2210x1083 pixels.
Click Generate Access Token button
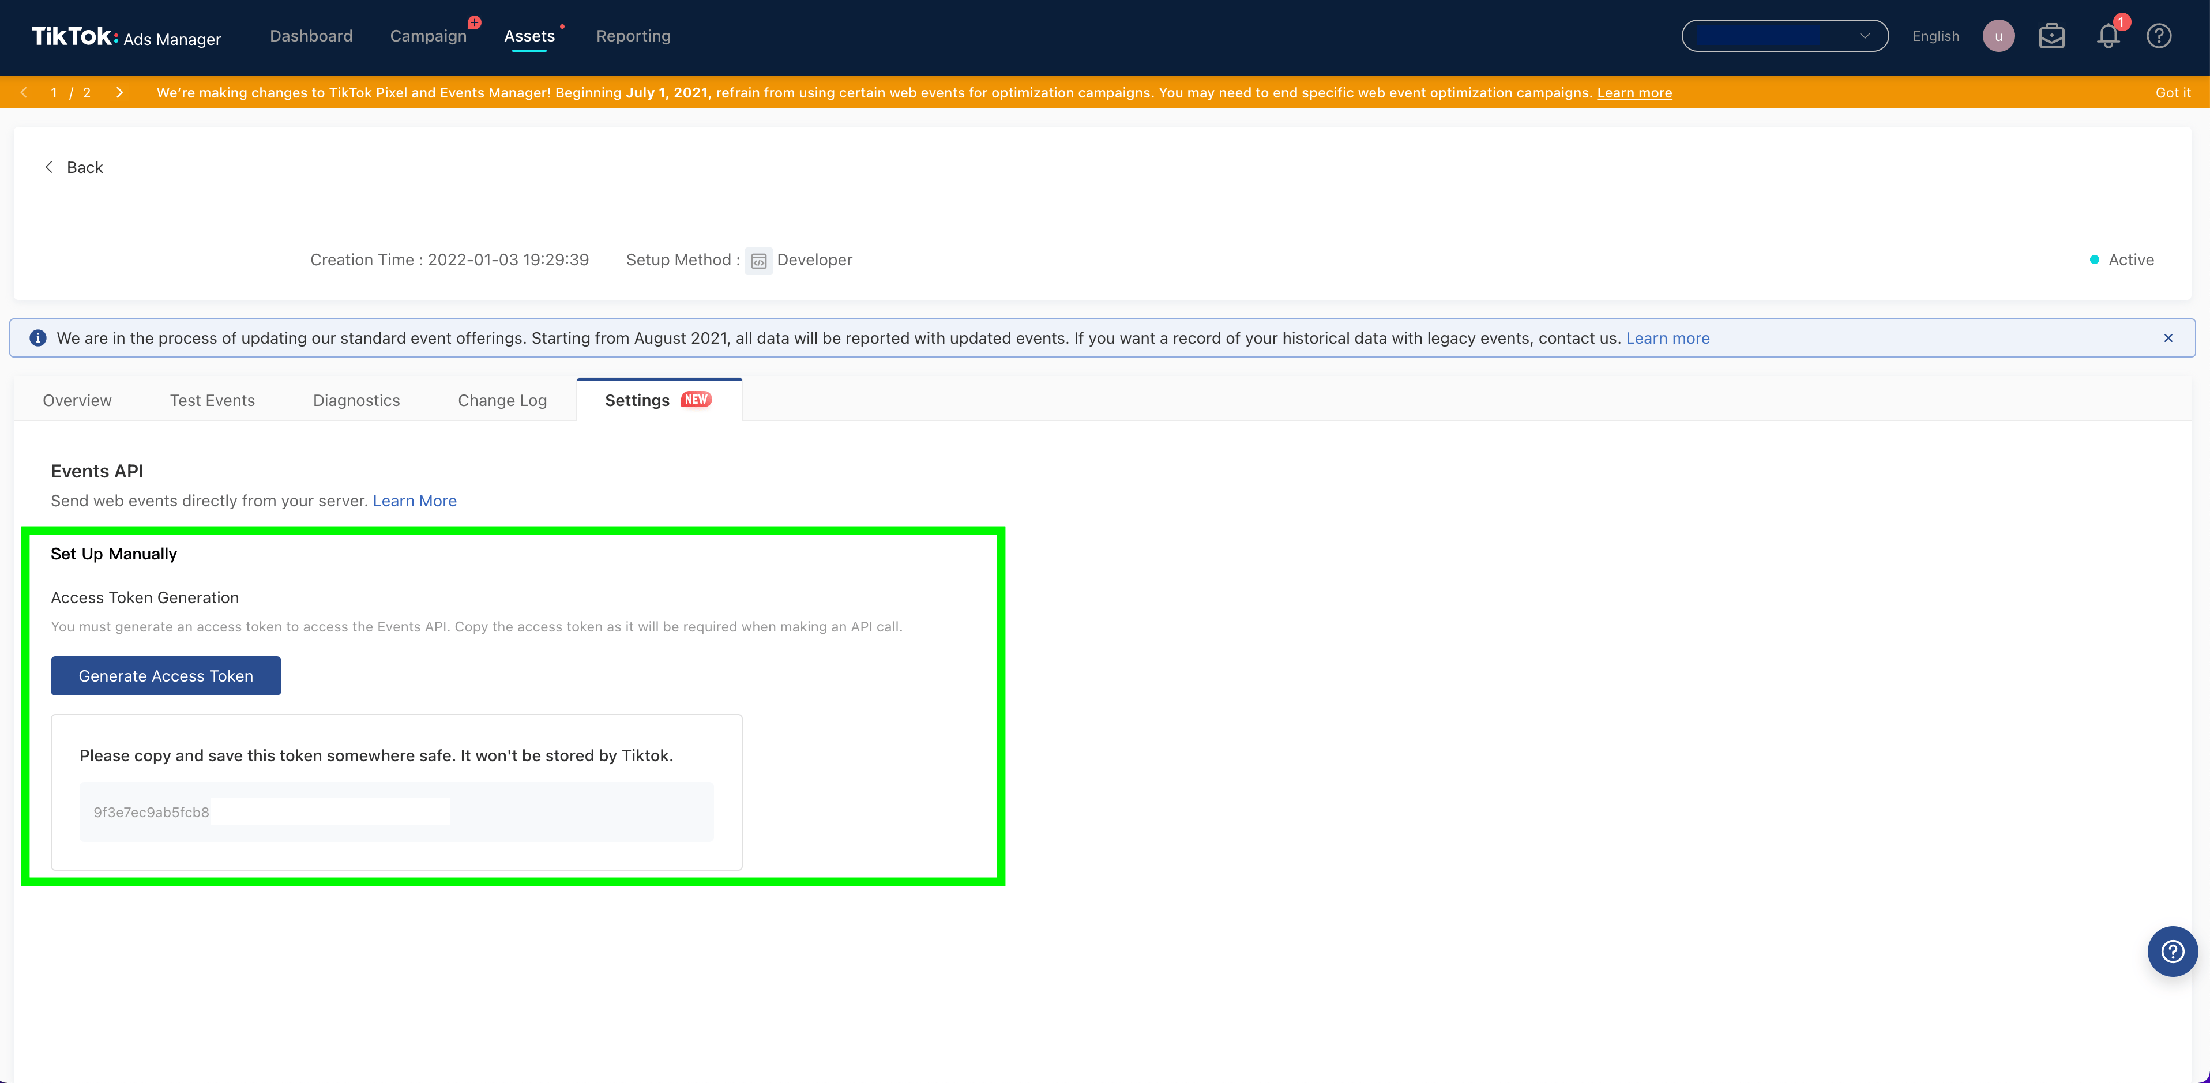166,676
